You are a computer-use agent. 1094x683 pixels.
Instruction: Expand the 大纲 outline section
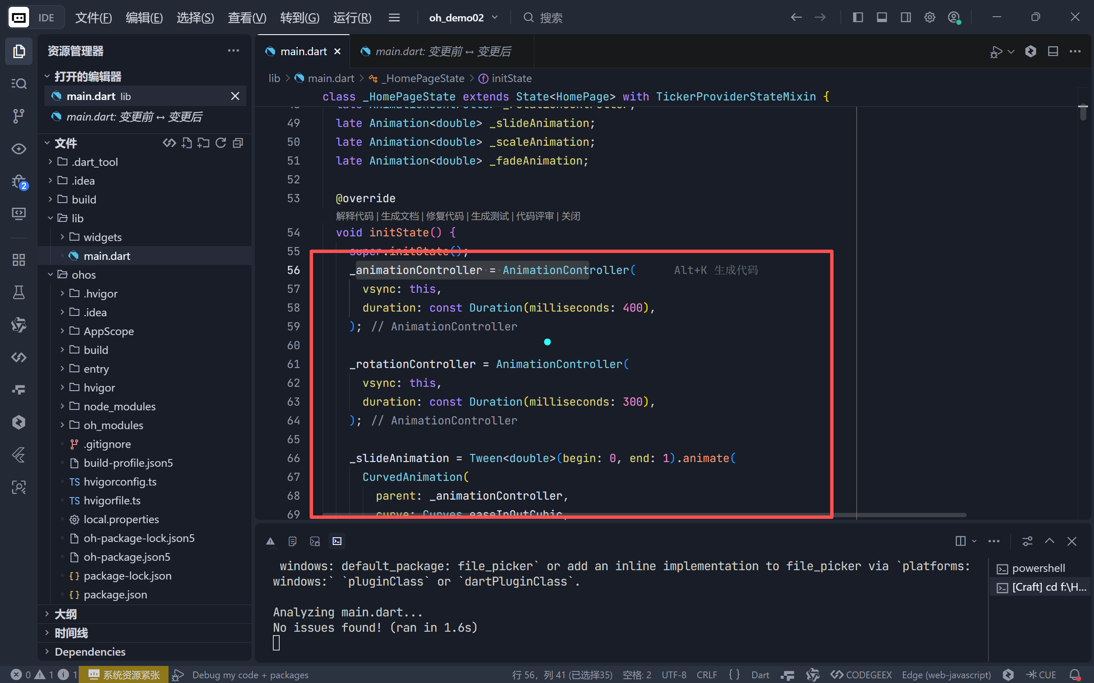tap(65, 614)
